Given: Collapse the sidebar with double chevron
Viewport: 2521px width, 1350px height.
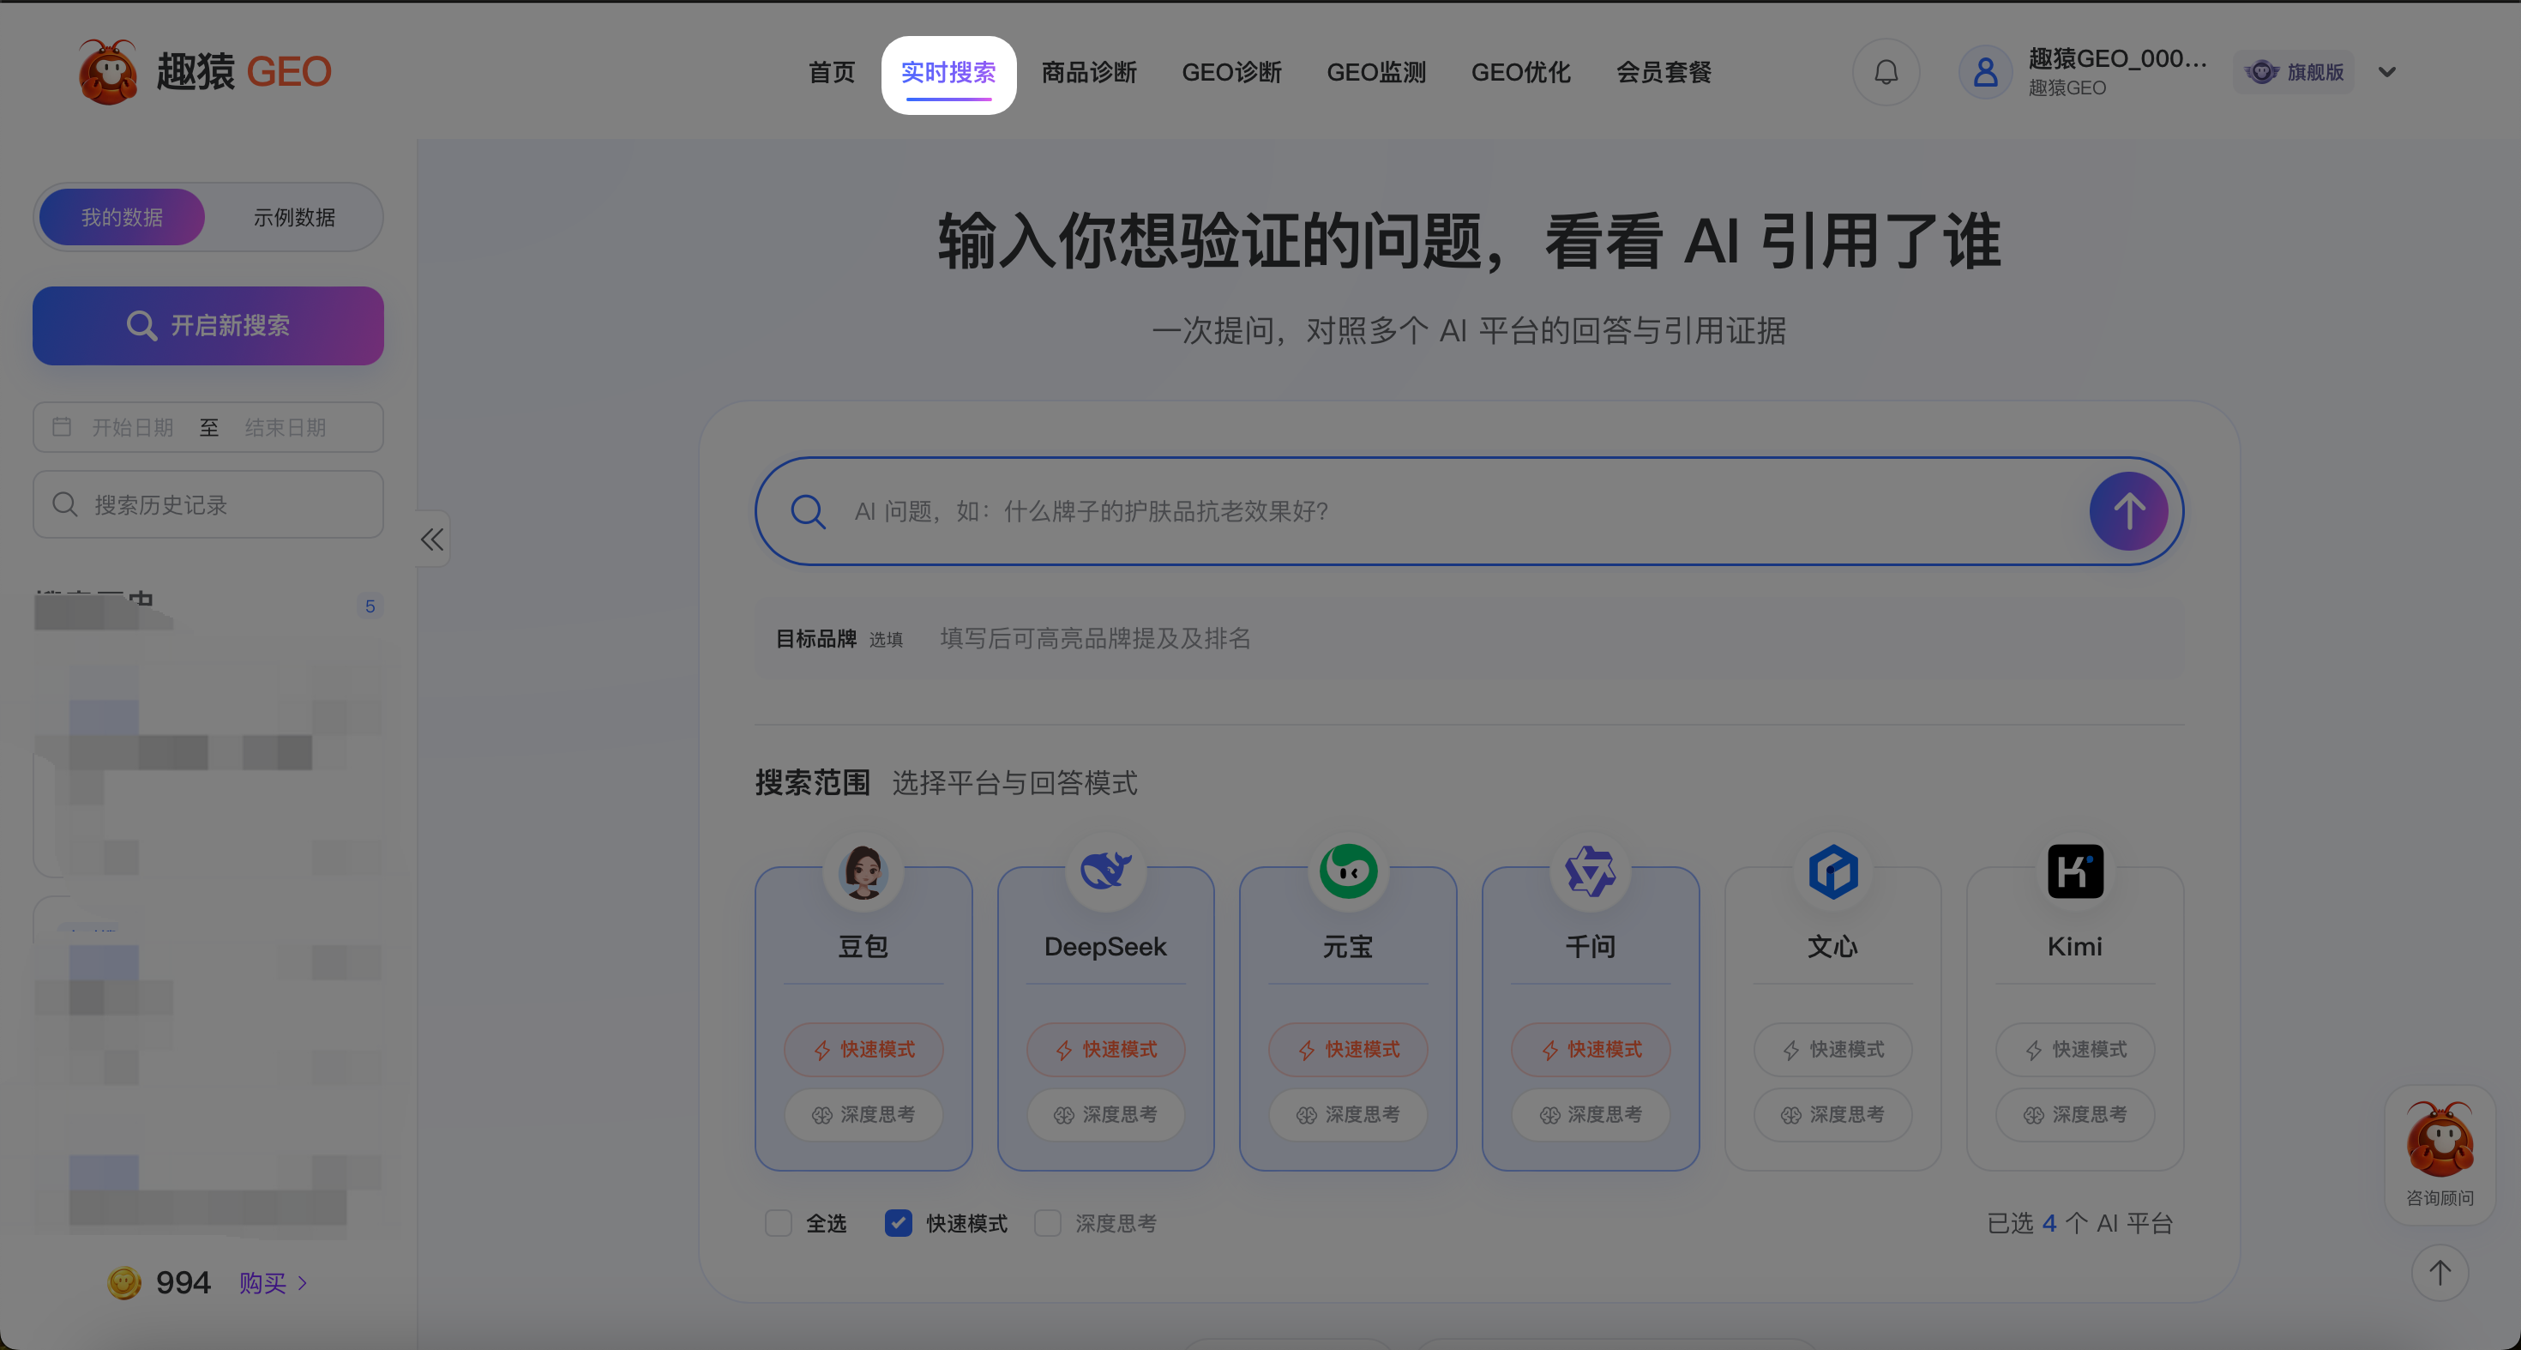Looking at the screenshot, I should (x=431, y=539).
